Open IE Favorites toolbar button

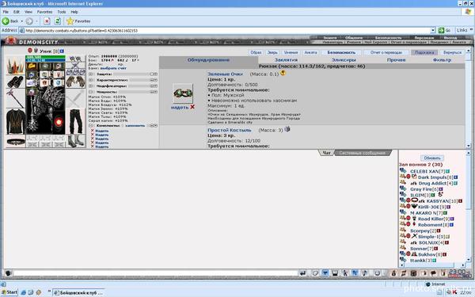pos(78,21)
